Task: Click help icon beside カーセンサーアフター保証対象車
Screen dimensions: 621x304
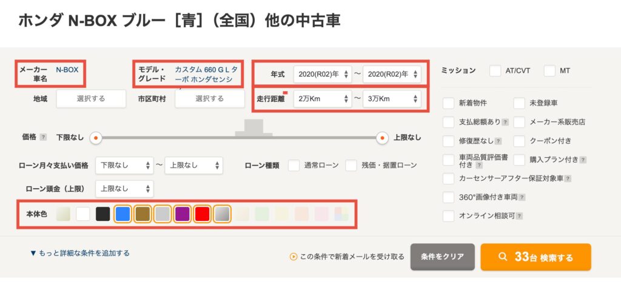Action: [x=568, y=179]
